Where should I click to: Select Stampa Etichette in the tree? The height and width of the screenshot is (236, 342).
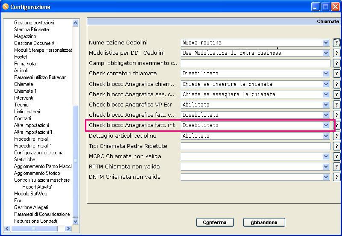tap(31, 29)
